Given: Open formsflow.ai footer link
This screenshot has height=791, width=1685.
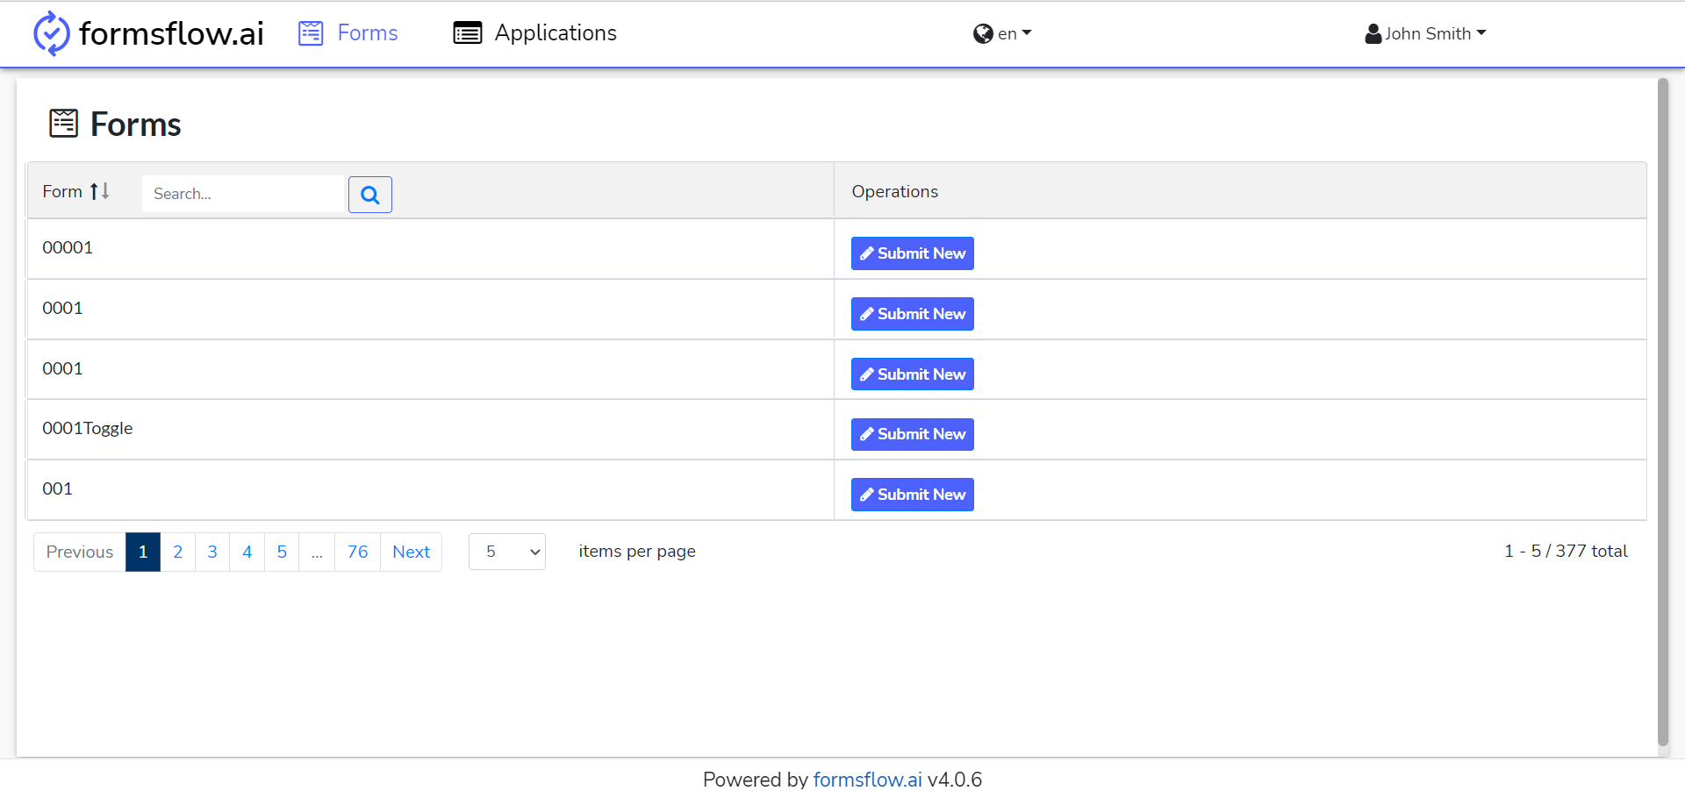Looking at the screenshot, I should pyautogui.click(x=867, y=780).
